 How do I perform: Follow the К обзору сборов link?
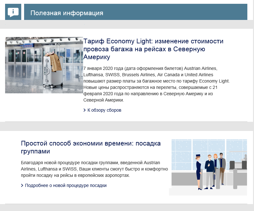104,110
